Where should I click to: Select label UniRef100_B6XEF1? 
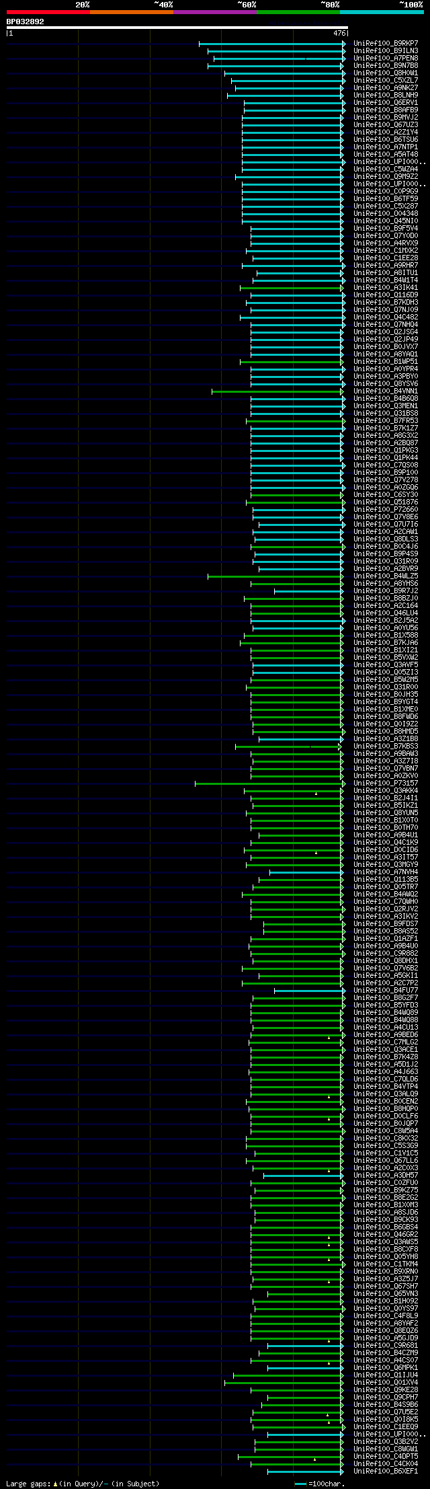(x=386, y=1471)
